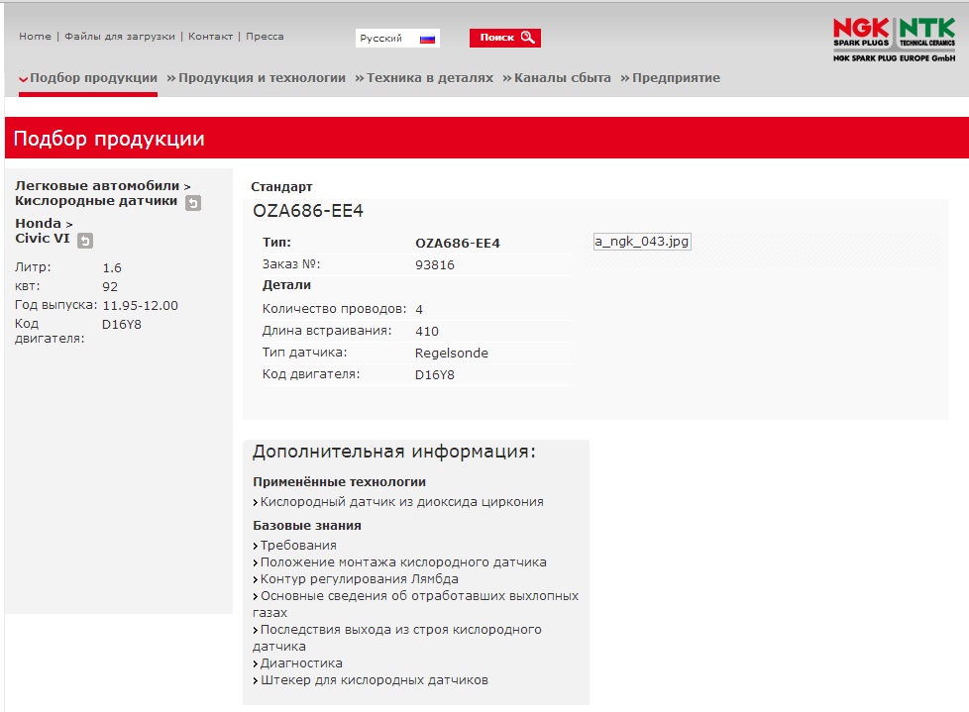Click the production years 11.95-12.00

(x=140, y=306)
